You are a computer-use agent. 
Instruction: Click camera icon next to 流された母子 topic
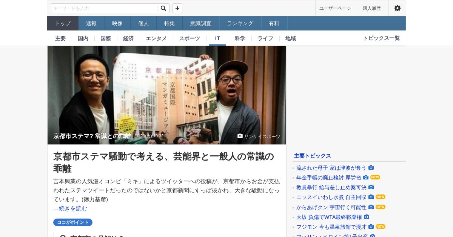[371, 167]
